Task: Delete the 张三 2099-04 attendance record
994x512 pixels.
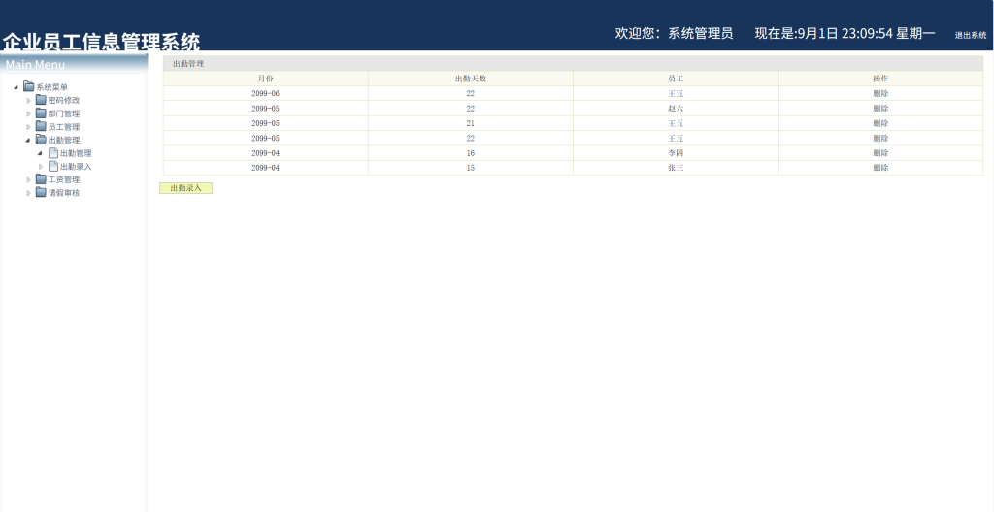Action: click(880, 168)
